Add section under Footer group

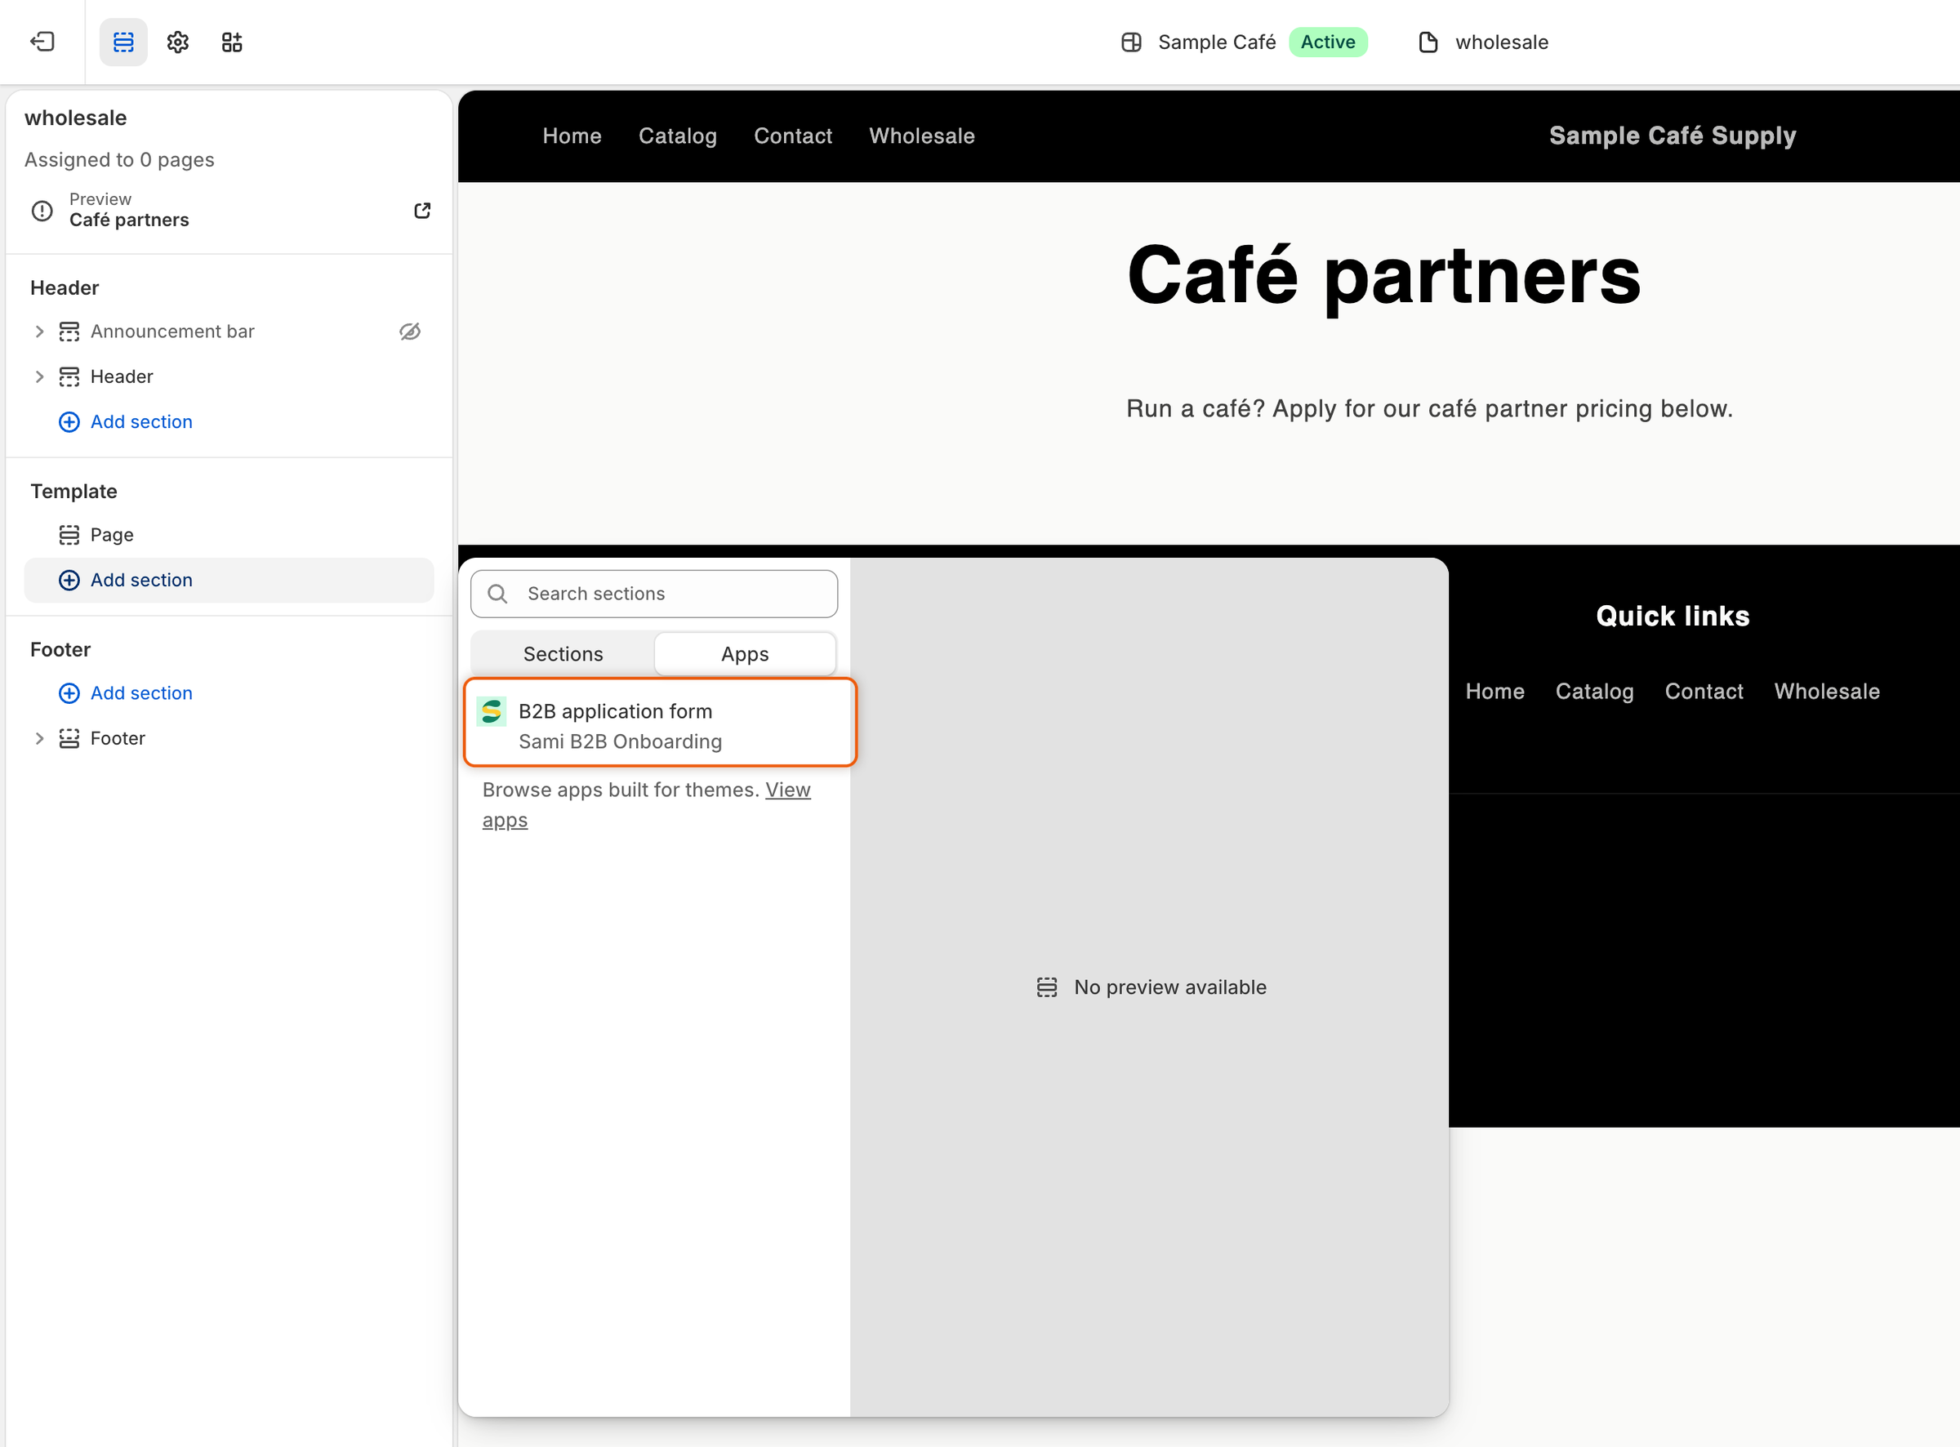(125, 694)
